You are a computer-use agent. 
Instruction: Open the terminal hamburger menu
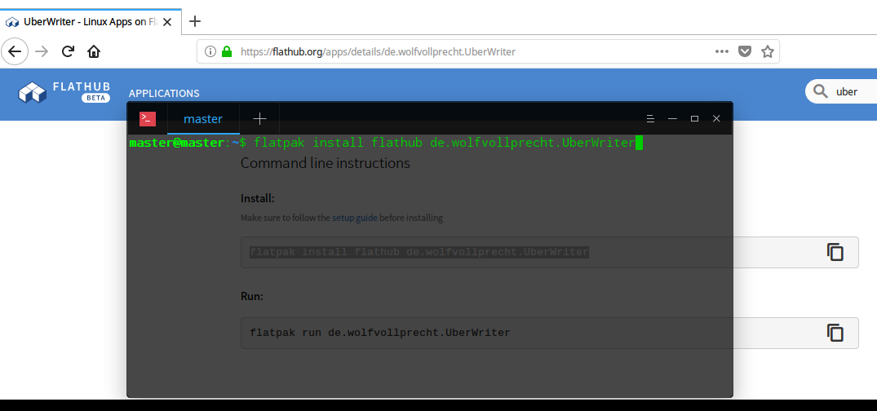650,118
